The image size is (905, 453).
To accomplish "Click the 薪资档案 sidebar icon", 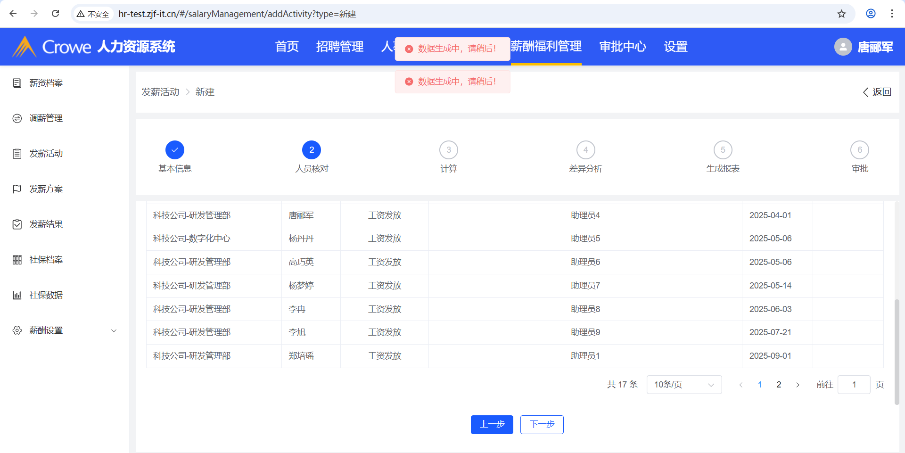I will (17, 83).
